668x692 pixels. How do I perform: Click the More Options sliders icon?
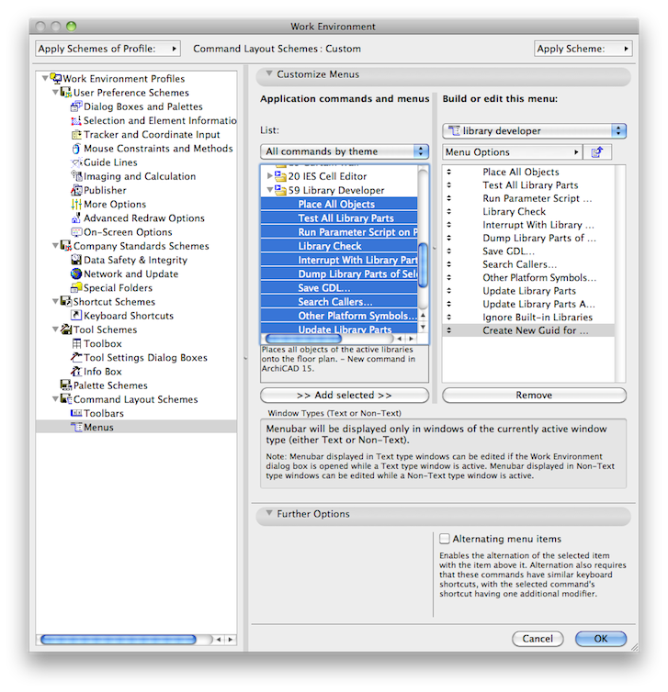(76, 204)
